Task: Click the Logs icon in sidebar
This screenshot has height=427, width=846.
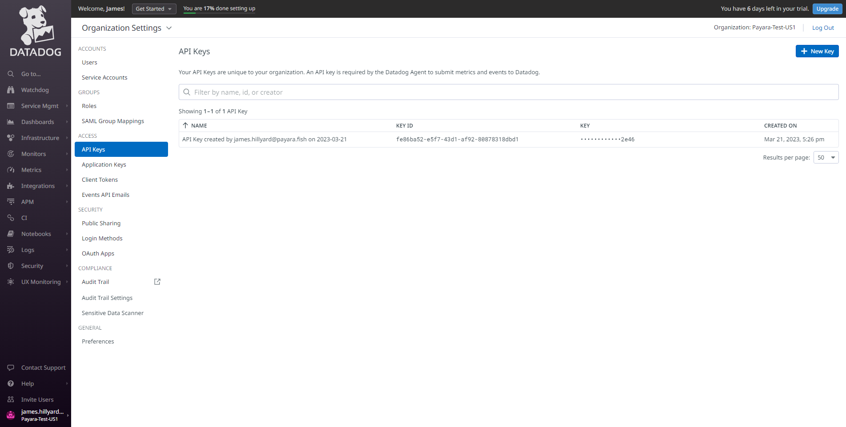Action: [11, 250]
